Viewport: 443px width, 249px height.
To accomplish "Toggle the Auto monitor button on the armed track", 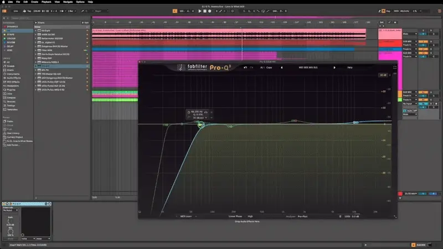I will pyautogui.click(x=409, y=111).
